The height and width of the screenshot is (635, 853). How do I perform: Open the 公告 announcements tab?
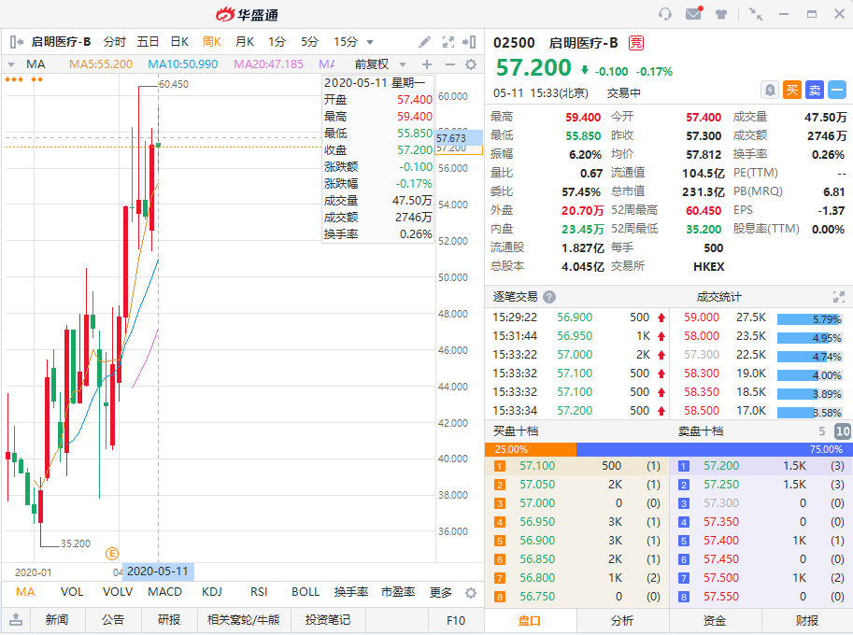point(113,620)
